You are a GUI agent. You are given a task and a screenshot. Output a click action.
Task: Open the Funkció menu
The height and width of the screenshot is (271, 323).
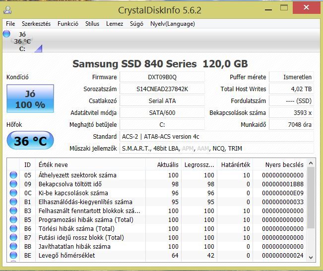coord(68,24)
